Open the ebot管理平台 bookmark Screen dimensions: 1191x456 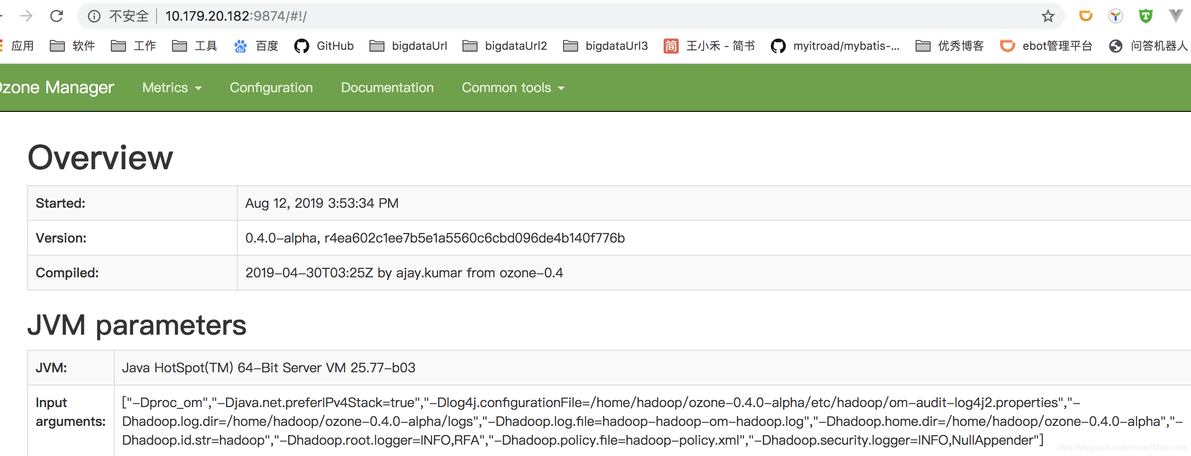(1046, 46)
